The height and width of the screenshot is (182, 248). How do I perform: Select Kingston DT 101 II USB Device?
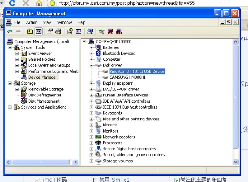[x=137, y=71]
